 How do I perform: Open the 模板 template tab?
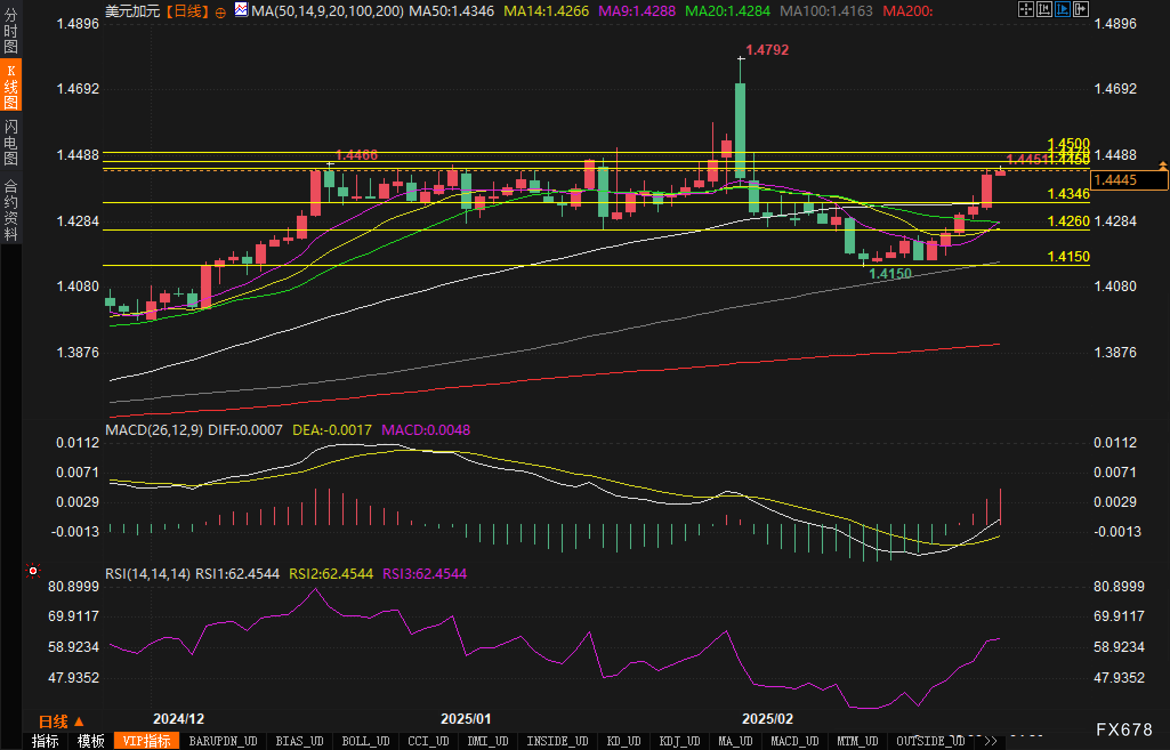[x=91, y=741]
